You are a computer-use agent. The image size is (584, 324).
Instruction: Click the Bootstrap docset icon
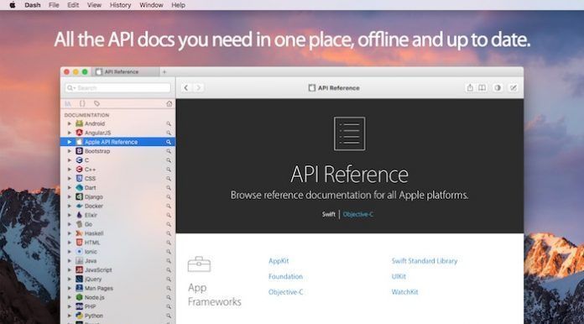pos(80,151)
